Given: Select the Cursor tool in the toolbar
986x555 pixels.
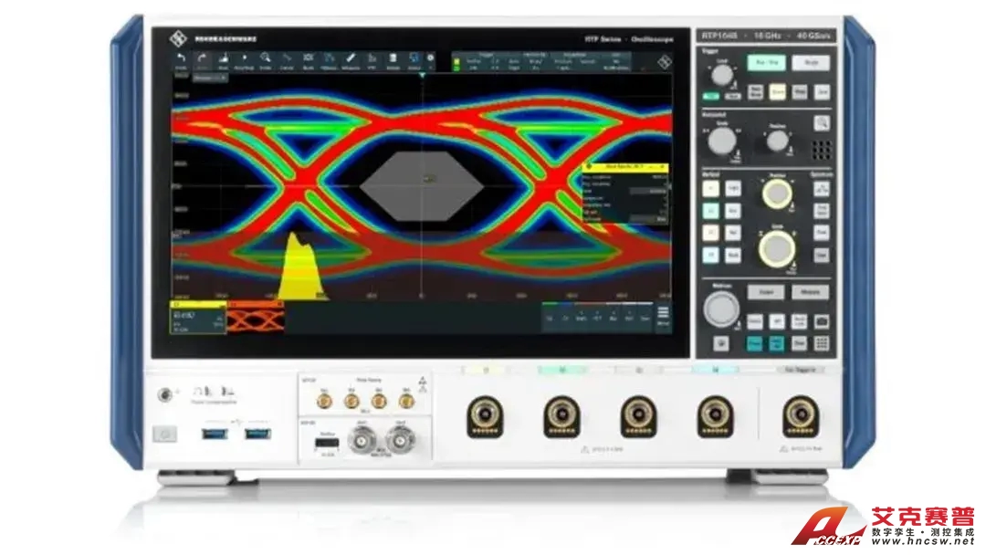Looking at the screenshot, I should click(287, 60).
